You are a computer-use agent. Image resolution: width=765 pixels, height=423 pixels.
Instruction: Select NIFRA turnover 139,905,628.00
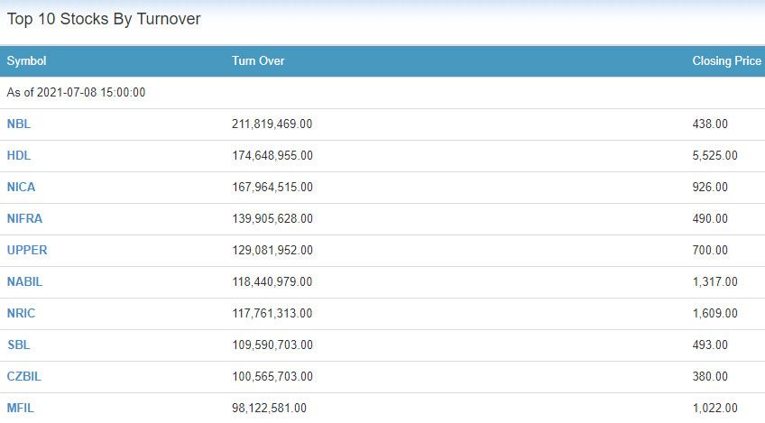point(272,218)
